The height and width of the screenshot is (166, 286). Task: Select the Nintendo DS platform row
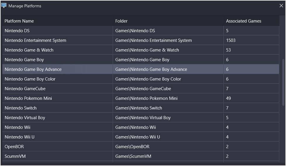click(x=141, y=30)
